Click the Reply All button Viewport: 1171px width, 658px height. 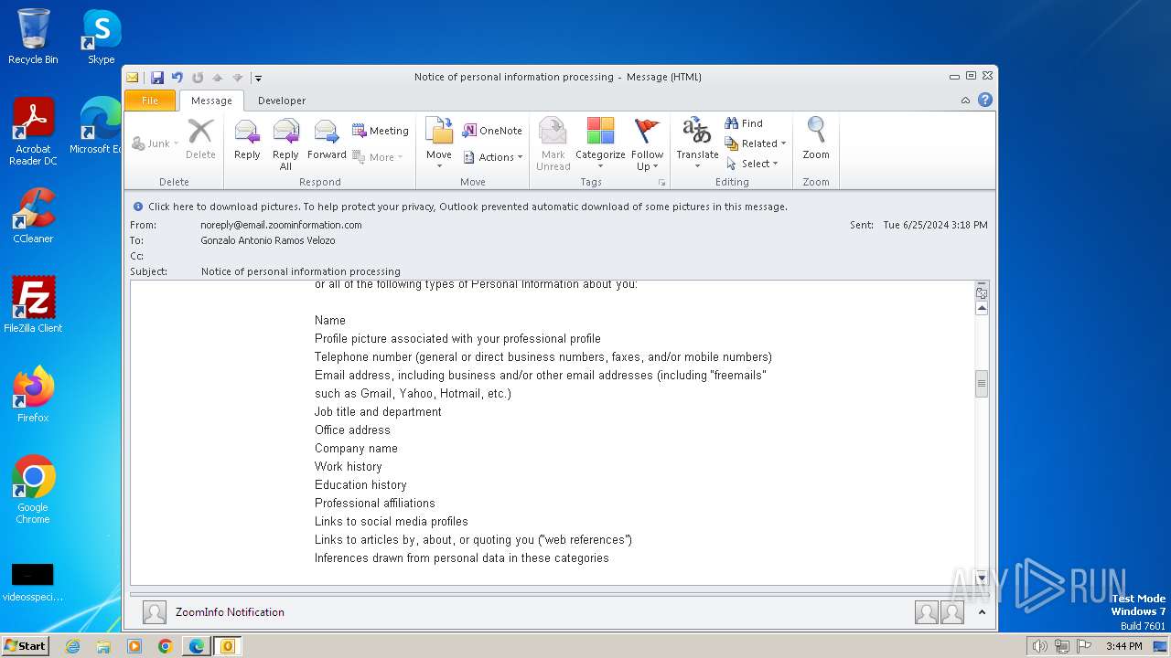285,143
